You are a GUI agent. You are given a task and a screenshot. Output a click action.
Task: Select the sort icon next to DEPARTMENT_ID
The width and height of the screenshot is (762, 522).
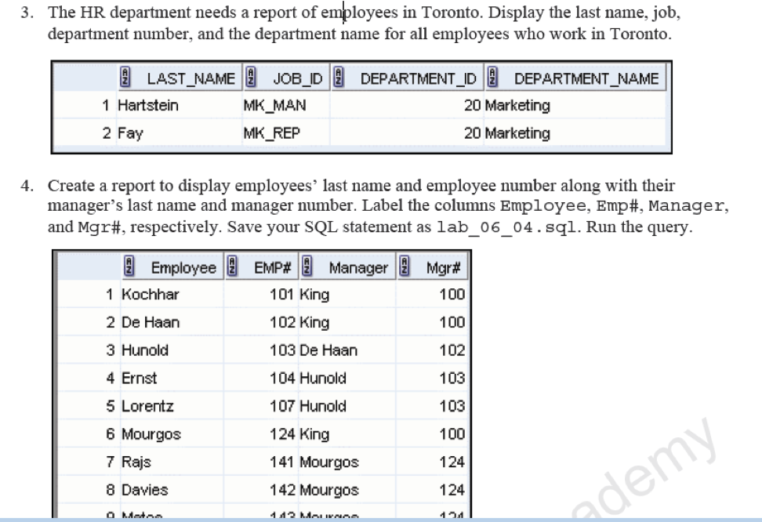click(337, 78)
